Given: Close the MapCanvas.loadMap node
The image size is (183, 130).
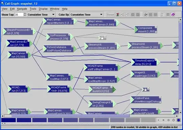Looking at the screenshot, I should [x=69, y=75].
